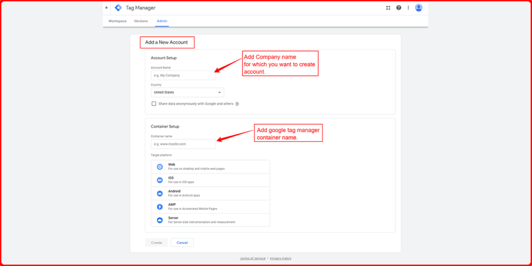Focus the Container name input field
Image resolution: width=532 pixels, height=266 pixels.
pos(183,144)
